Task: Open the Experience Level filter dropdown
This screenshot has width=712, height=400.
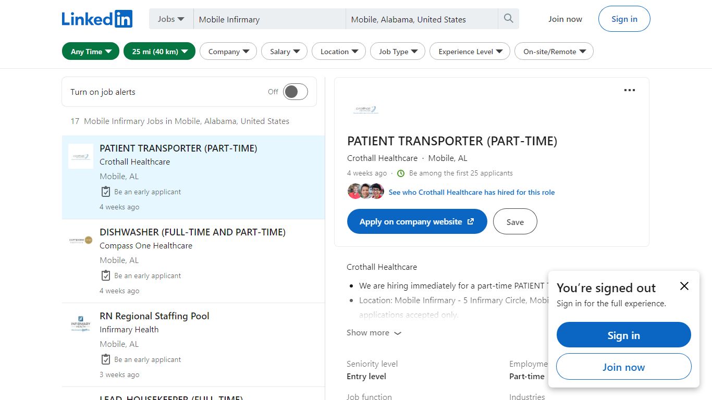Action: [x=470, y=52]
